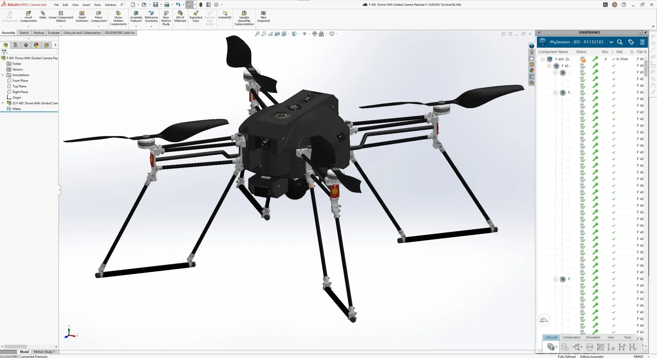Viewport: 657px width, 358px height.
Task: Collapse the F 400 assembly in the component list
Action: tap(543, 59)
